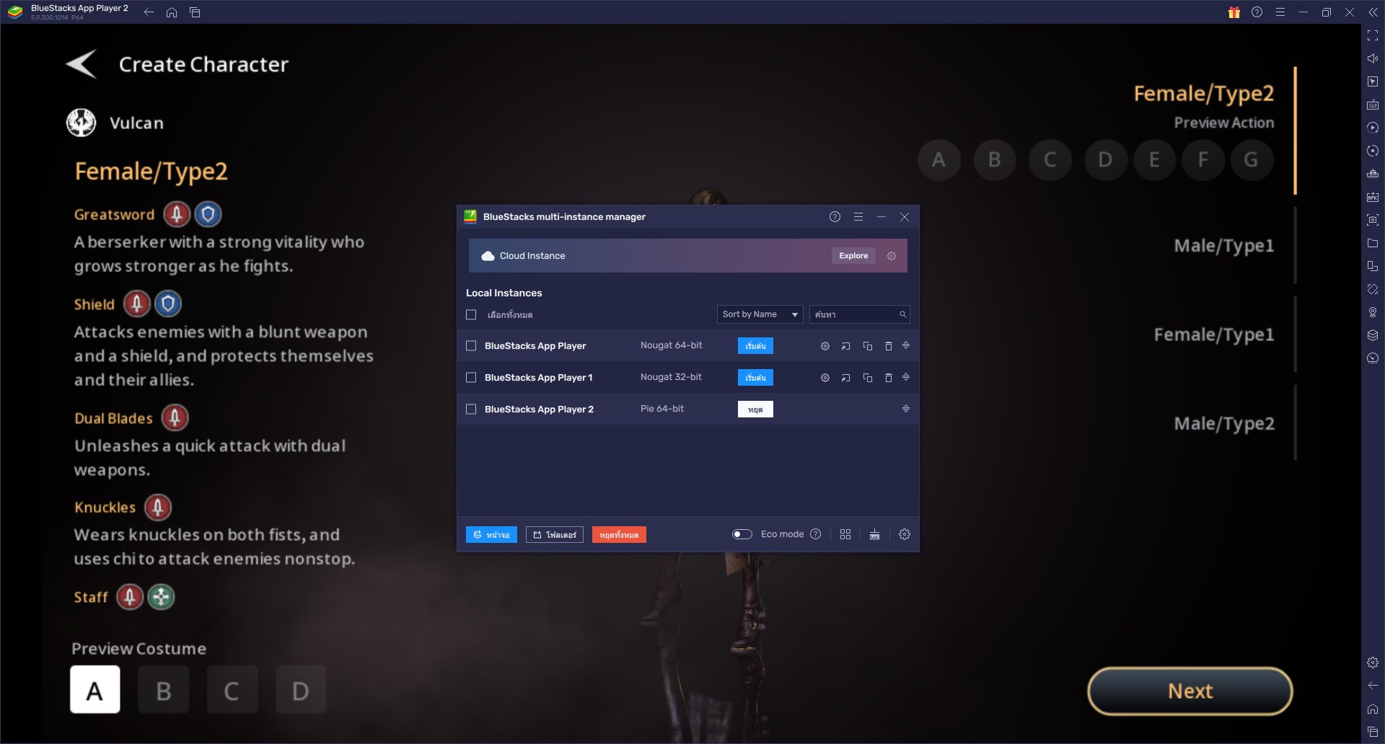The height and width of the screenshot is (744, 1385).
Task: Click the volume icon in side toolbar
Action: [x=1373, y=58]
